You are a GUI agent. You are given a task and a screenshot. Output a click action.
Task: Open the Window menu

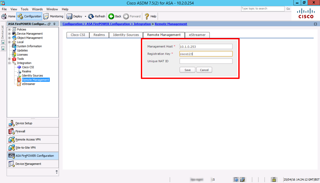tap(52, 9)
